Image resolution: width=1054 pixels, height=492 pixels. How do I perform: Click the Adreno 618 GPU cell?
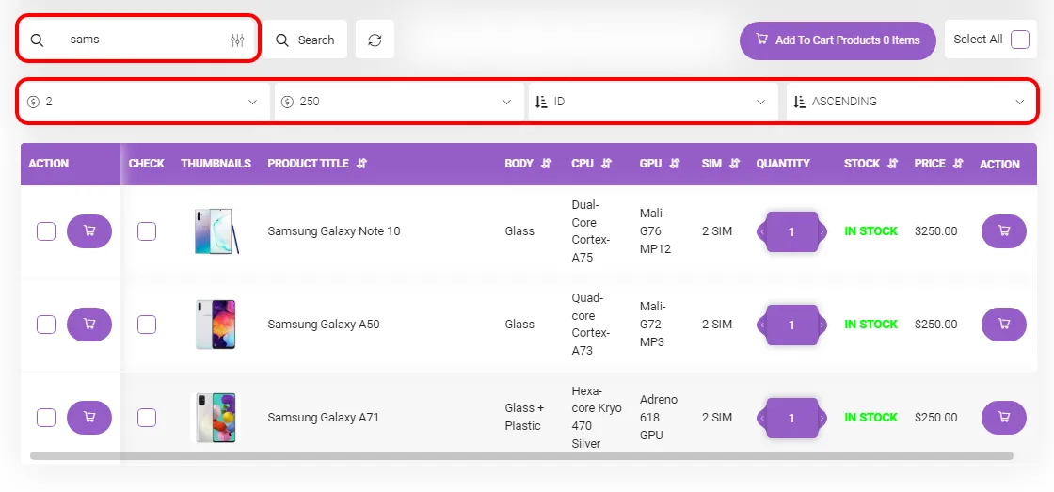point(658,418)
